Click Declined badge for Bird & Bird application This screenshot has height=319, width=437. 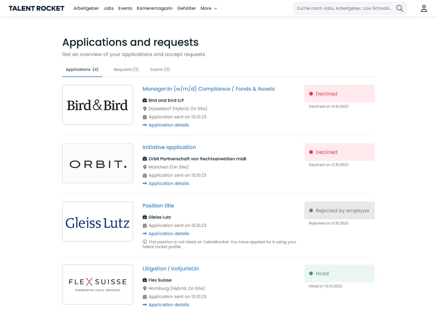(339, 94)
